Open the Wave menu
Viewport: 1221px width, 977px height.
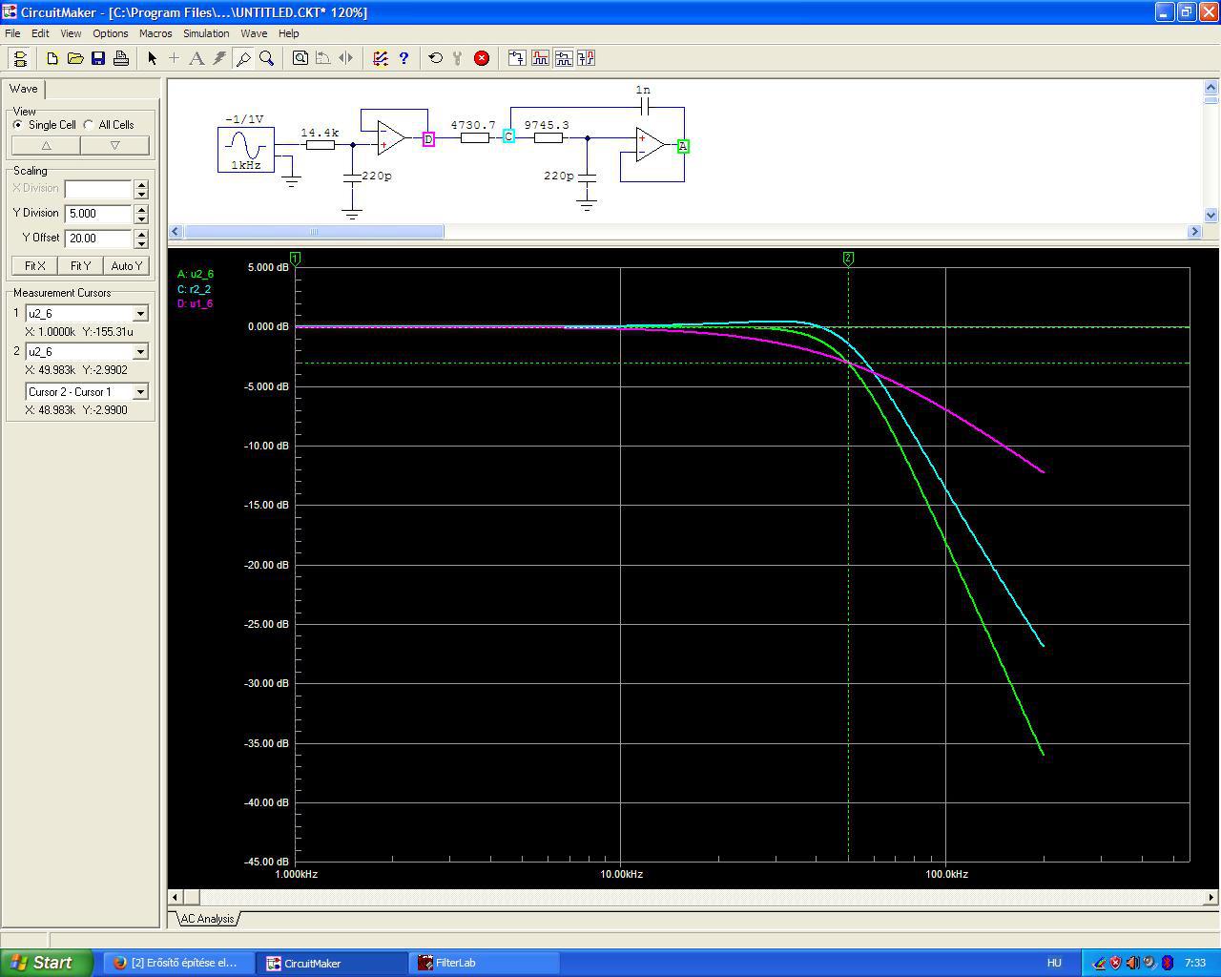[254, 33]
